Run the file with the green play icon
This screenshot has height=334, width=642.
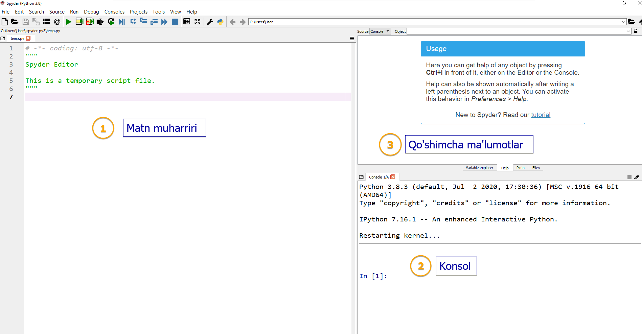[x=68, y=22]
